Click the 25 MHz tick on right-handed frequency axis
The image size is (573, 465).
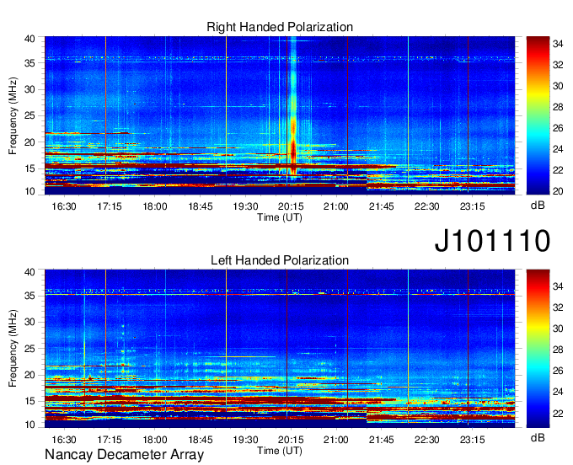29,116
